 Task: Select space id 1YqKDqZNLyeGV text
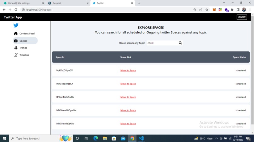[x=64, y=71]
